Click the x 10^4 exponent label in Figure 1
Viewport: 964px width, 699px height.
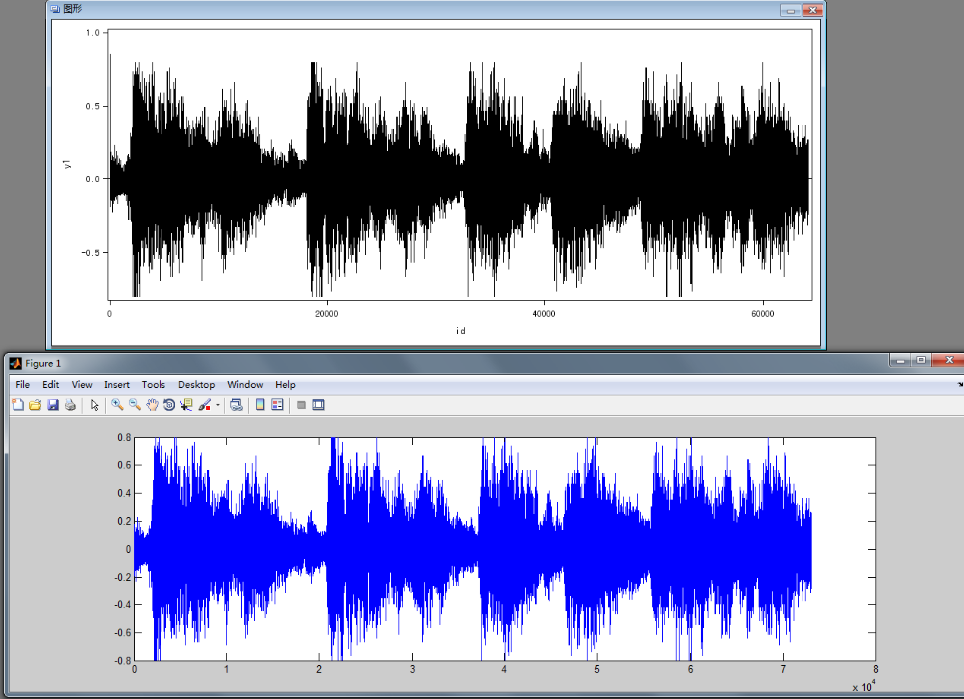click(x=863, y=686)
